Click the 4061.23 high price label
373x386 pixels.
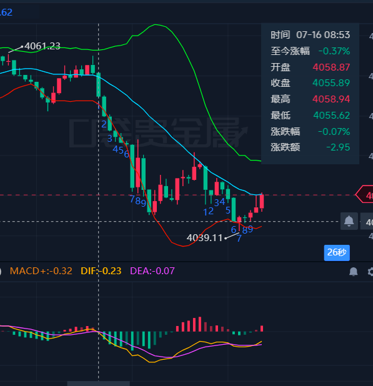point(42,46)
